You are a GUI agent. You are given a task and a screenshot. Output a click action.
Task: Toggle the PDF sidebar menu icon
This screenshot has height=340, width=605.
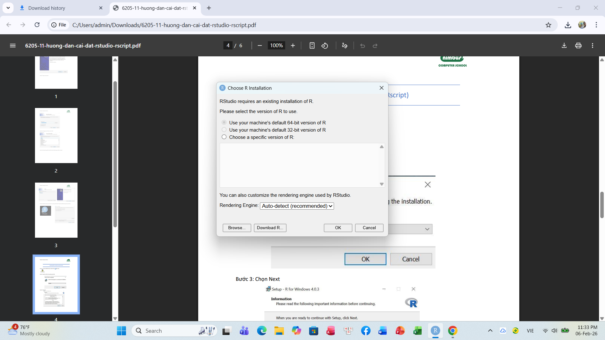13,46
